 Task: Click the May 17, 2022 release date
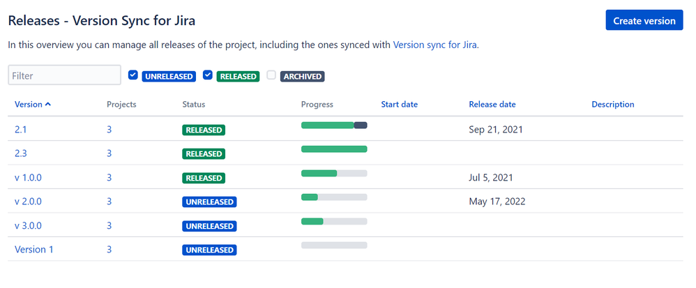(497, 202)
